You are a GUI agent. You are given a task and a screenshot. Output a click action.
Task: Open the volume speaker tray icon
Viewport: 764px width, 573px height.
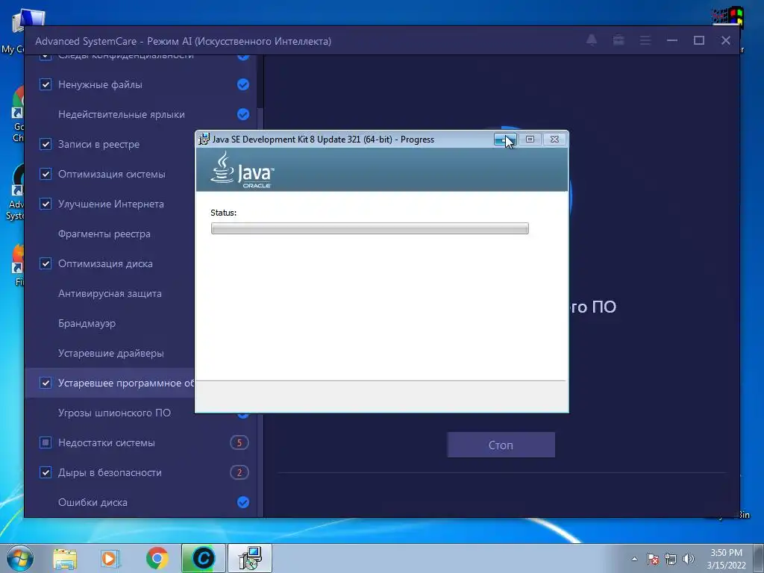pos(689,559)
